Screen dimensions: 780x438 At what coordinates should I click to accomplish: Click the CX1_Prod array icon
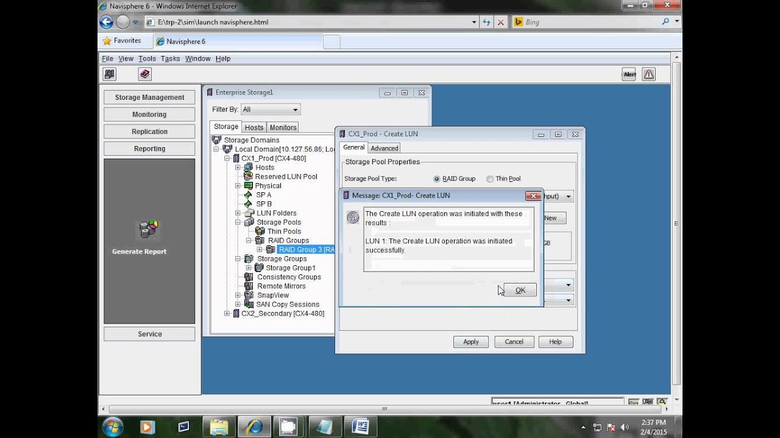pyautogui.click(x=236, y=158)
